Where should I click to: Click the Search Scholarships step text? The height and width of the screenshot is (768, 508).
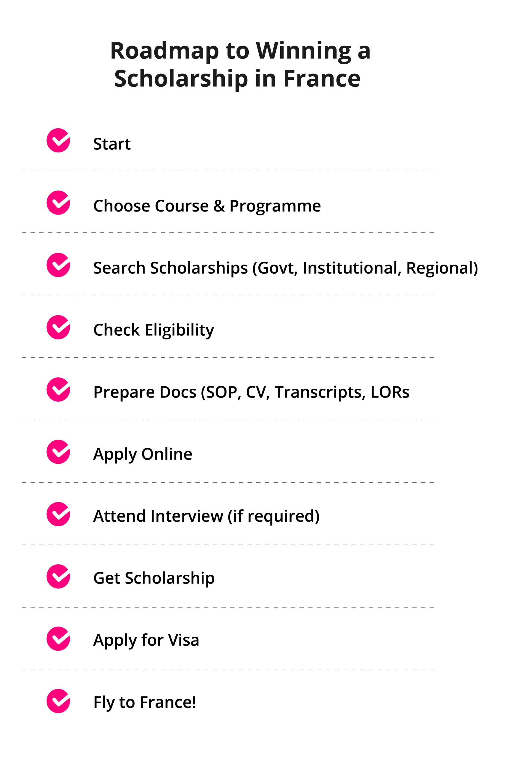tap(285, 268)
